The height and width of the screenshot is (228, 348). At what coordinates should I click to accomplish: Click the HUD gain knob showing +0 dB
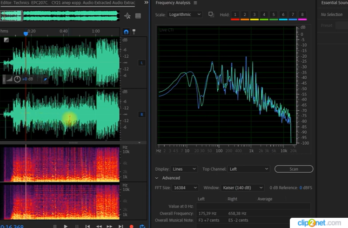click(17, 79)
